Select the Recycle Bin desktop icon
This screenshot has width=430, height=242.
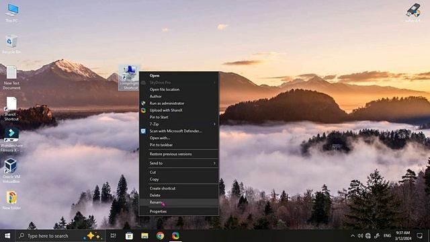click(x=11, y=44)
